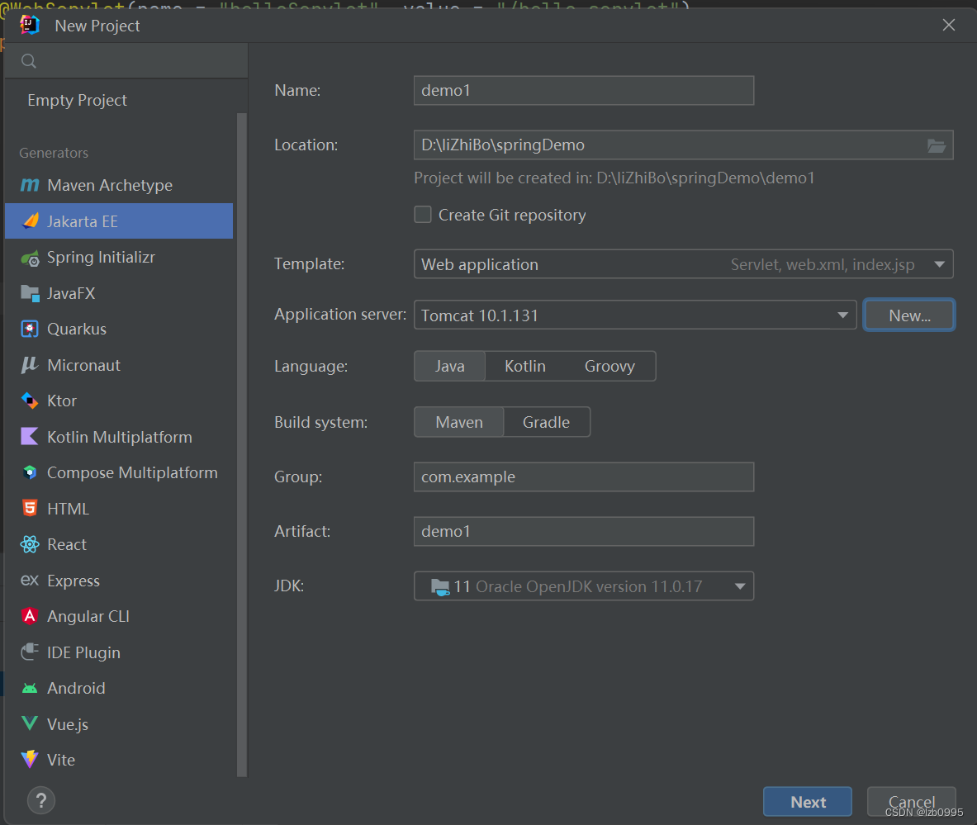Click the generator search field
This screenshot has height=825, width=977.
click(126, 61)
